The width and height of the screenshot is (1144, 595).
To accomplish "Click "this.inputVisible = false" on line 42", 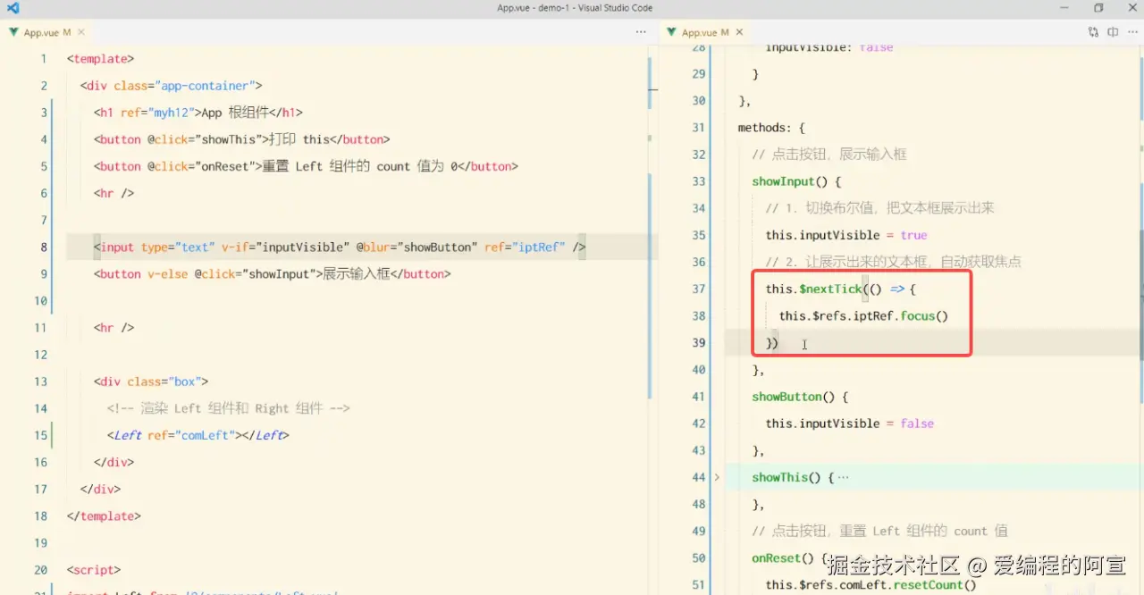I will pos(850,423).
